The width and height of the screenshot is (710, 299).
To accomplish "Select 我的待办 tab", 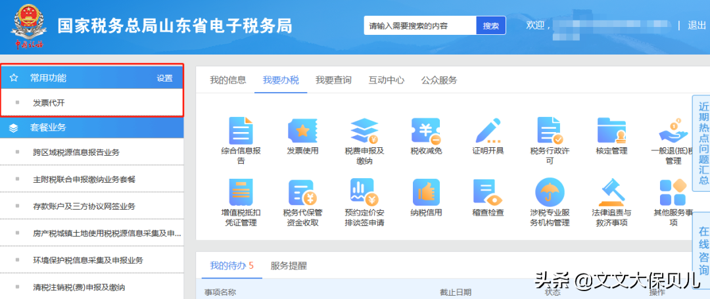I will 232,265.
